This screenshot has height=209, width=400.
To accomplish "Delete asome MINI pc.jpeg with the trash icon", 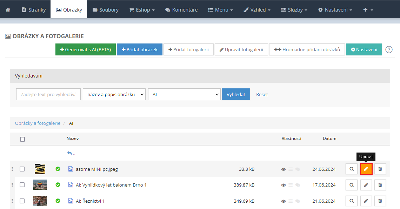I will pos(380,169).
